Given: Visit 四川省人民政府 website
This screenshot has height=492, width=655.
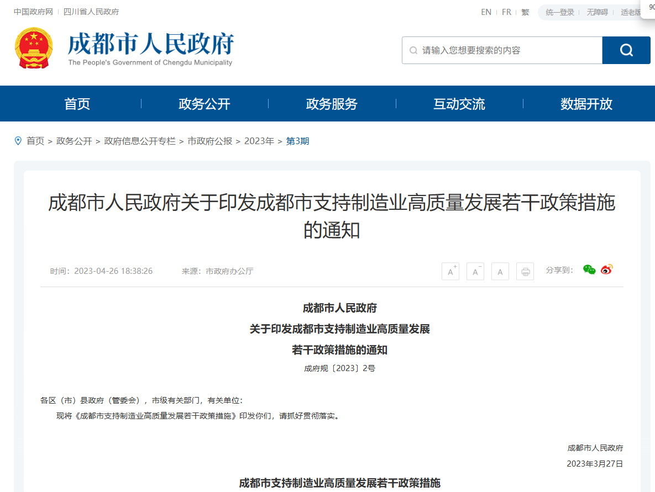Looking at the screenshot, I should pyautogui.click(x=90, y=11).
